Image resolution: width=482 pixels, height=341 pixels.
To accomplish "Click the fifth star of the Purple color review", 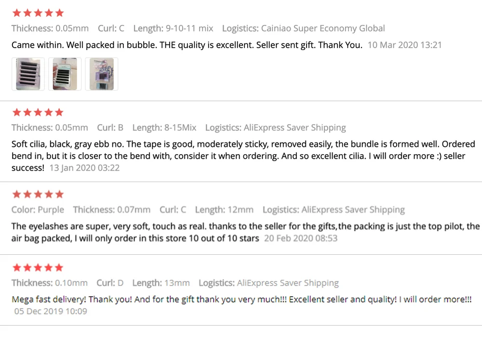I will (59, 194).
